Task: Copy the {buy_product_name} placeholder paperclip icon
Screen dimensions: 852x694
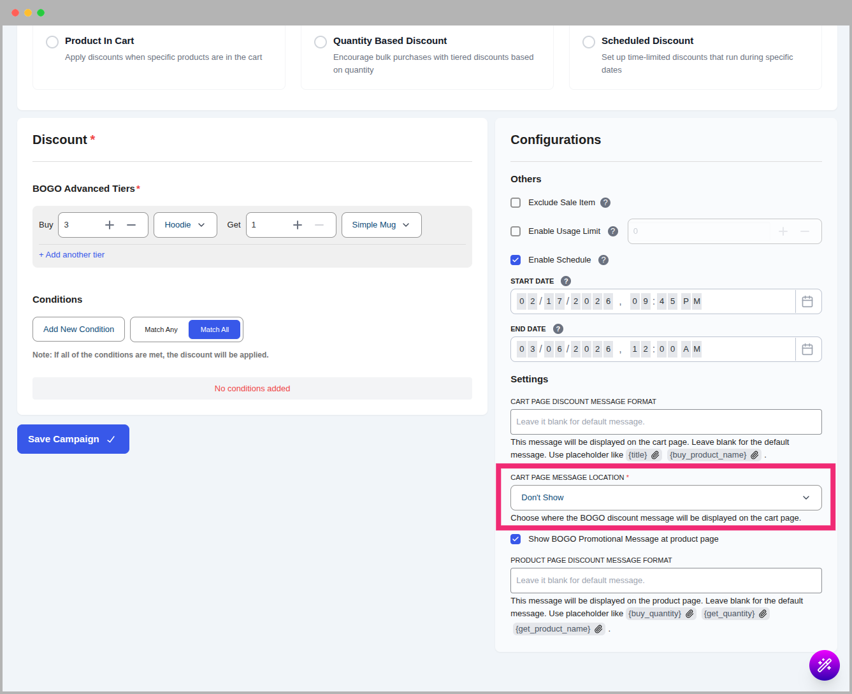Action: coord(755,455)
